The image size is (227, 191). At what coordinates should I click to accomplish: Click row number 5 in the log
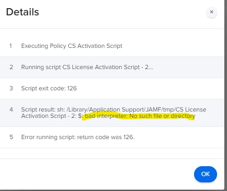(x=11, y=137)
